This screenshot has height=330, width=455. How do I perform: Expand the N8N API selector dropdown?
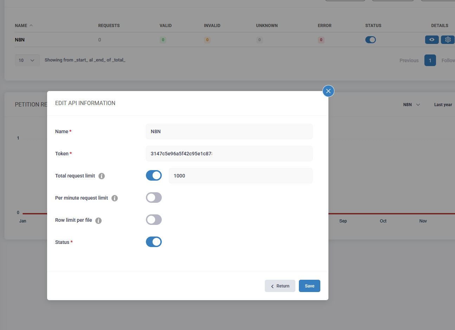coord(411,104)
